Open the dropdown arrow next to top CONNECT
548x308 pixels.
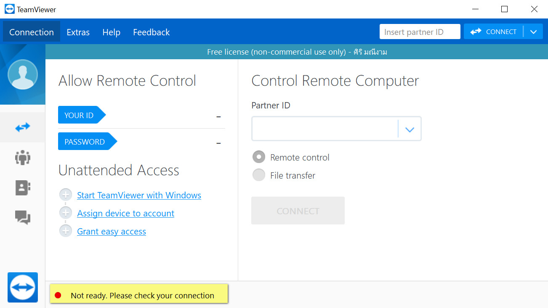click(534, 32)
